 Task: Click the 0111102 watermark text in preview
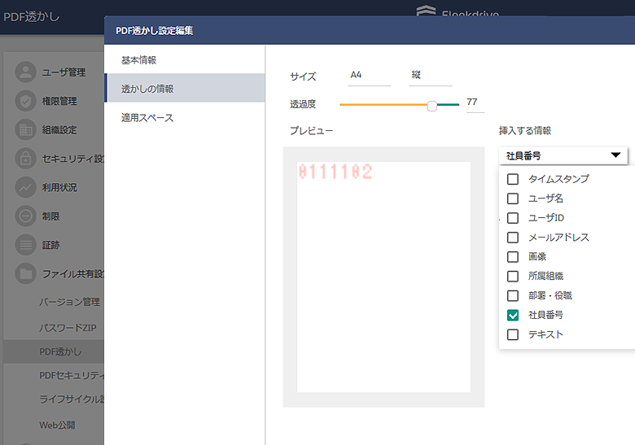(x=335, y=172)
